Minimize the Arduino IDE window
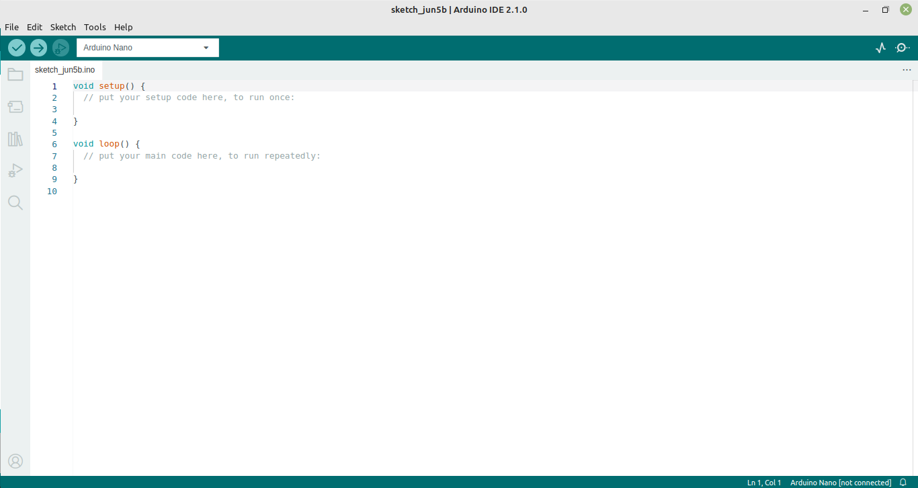This screenshot has width=918, height=488. pos(866,9)
